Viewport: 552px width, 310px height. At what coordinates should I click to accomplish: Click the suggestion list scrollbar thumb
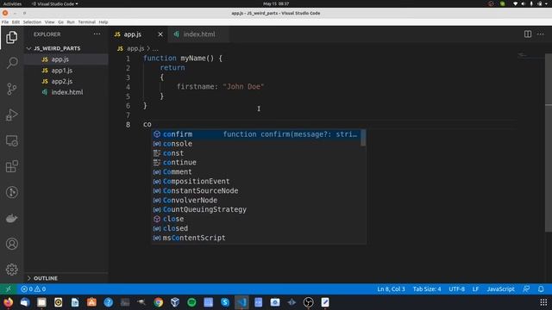point(363,138)
